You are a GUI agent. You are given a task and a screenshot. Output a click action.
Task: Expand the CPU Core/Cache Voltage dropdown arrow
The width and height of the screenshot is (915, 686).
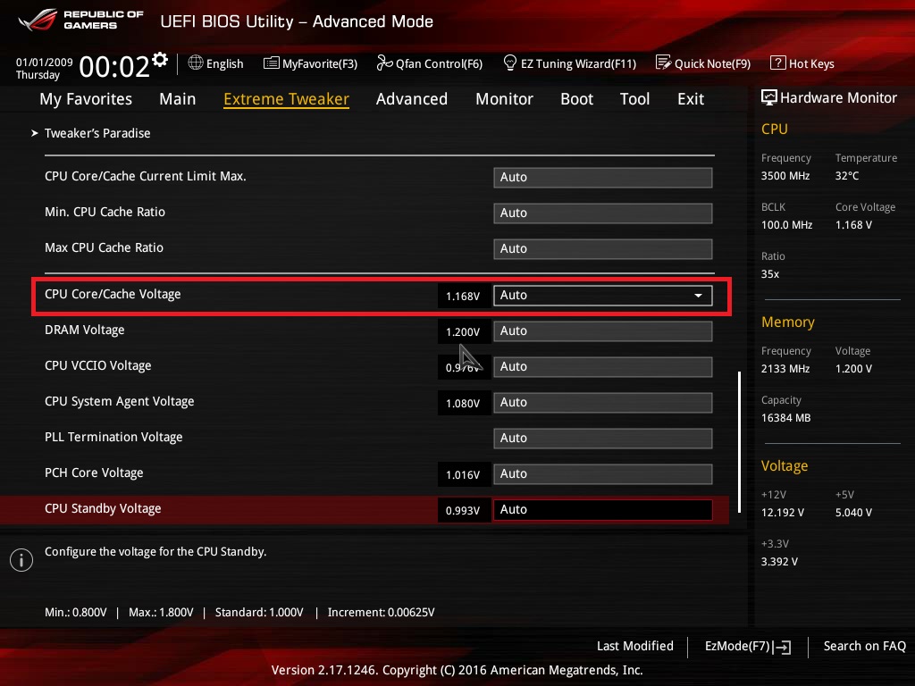tap(698, 296)
